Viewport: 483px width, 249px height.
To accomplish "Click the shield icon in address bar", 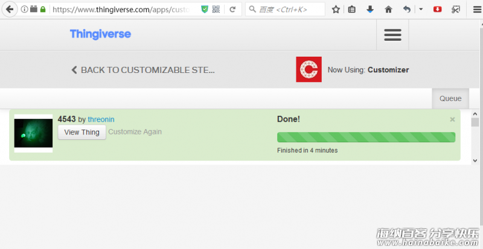I will coord(205,9).
